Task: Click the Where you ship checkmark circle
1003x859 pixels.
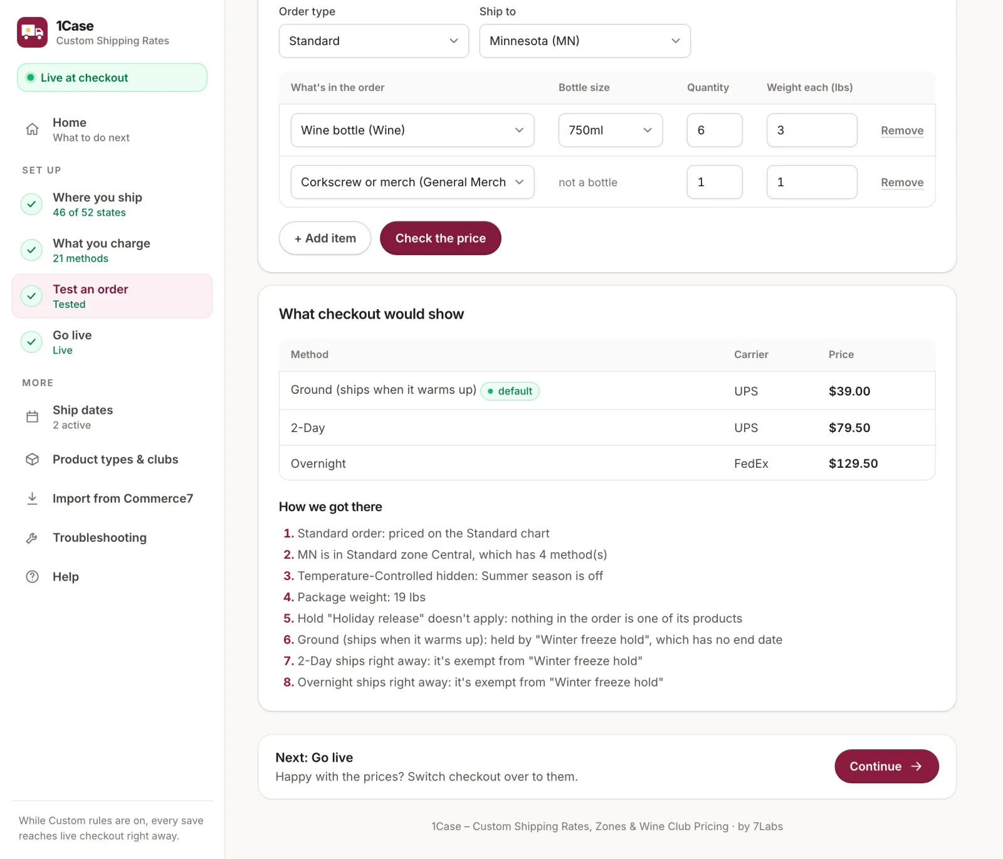Action: [31, 204]
